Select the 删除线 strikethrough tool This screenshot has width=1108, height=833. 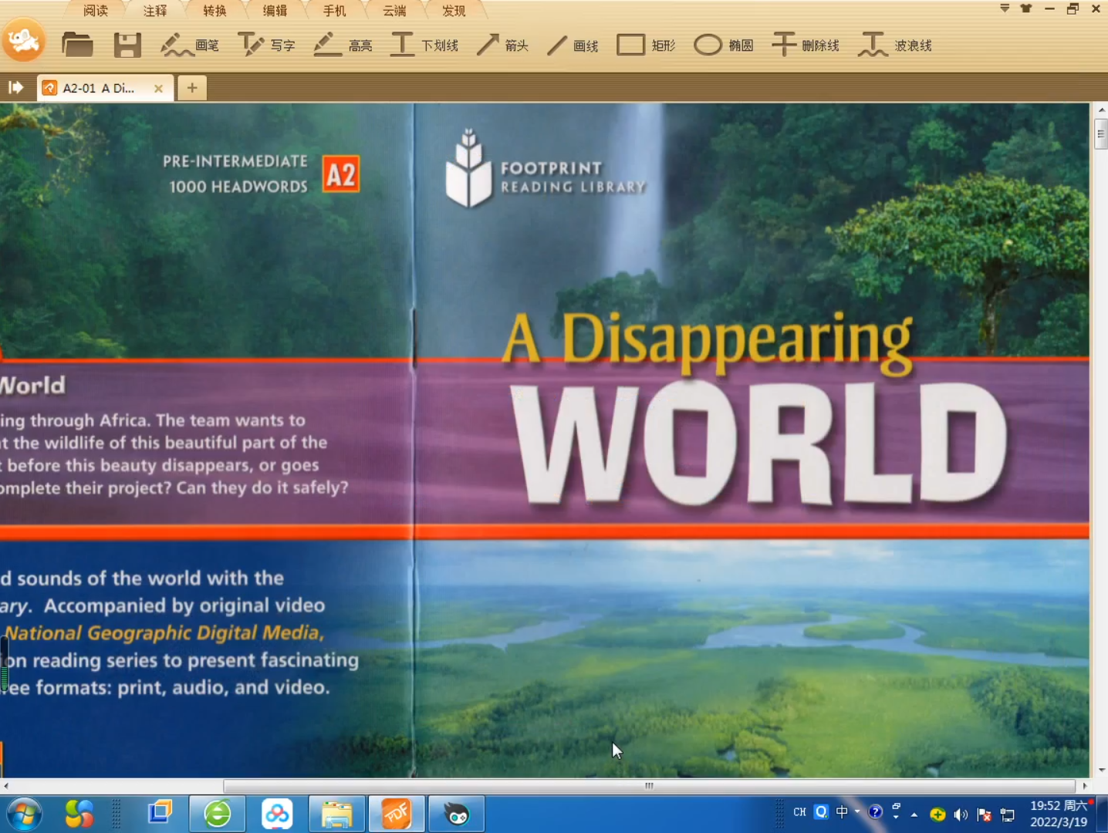click(805, 46)
